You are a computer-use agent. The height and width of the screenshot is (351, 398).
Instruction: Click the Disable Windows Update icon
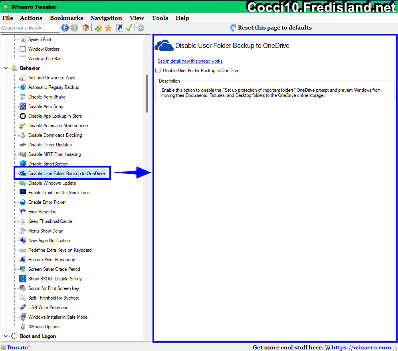[23, 183]
